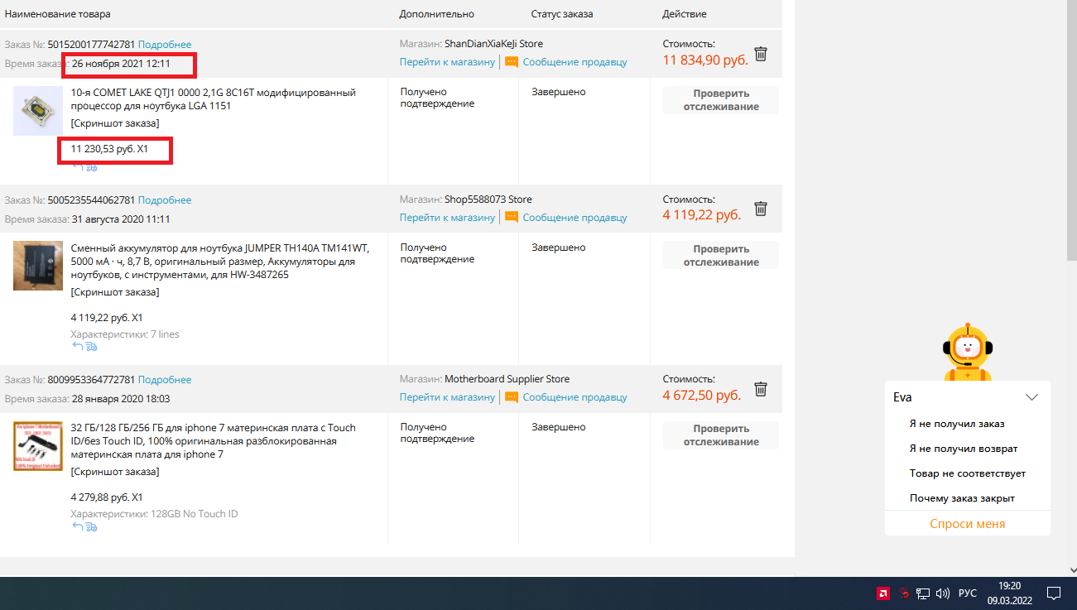Click 'Спроси меня' ask field

click(968, 524)
